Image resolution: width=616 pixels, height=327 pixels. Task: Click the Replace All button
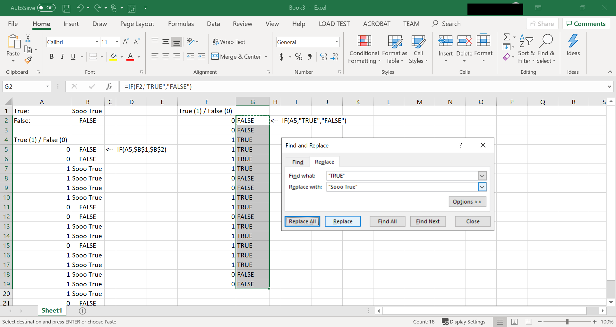click(302, 221)
